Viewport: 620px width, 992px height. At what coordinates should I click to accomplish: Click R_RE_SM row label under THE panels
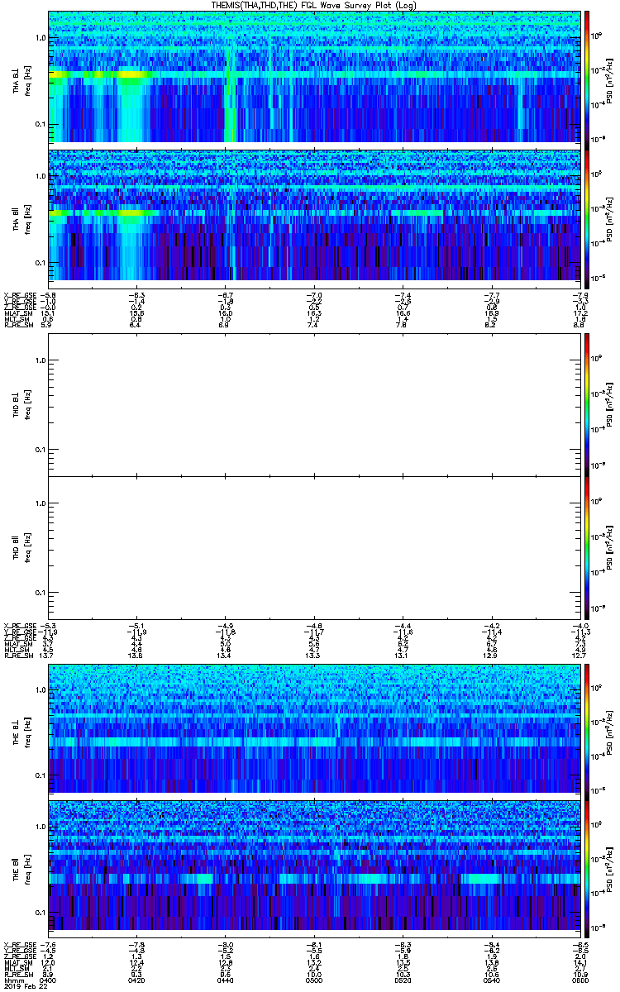[x=18, y=975]
